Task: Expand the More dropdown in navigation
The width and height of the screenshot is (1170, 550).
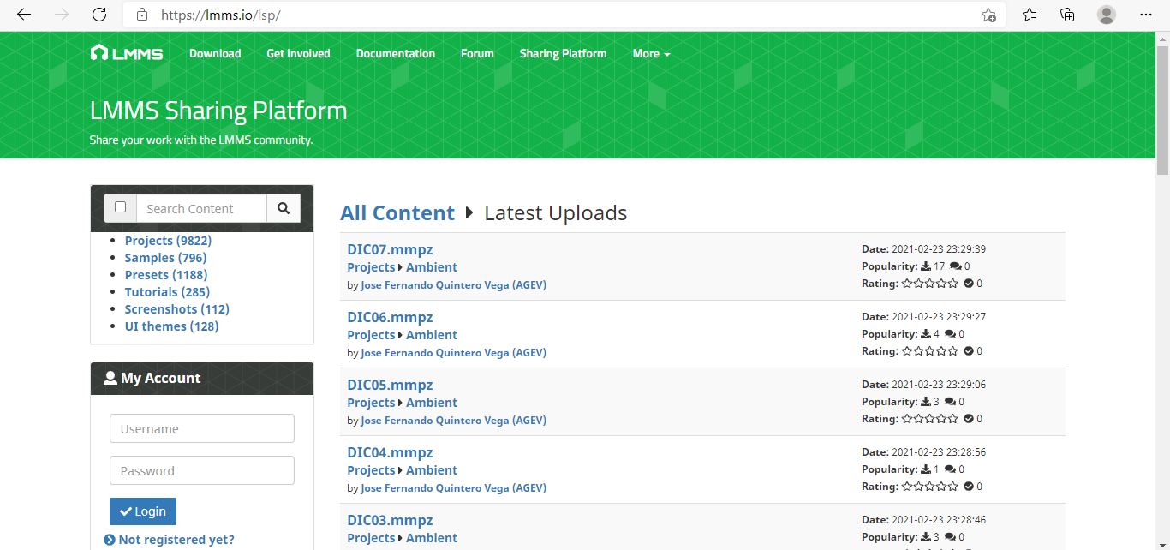Action: coord(651,53)
